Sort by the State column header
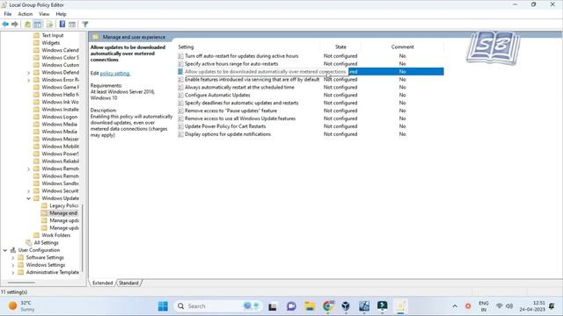The height and width of the screenshot is (316, 563). coord(340,47)
